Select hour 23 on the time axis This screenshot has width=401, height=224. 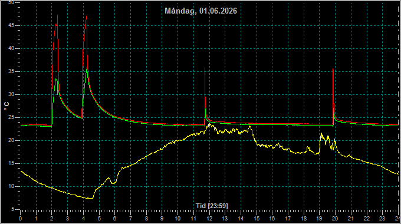[382, 219]
